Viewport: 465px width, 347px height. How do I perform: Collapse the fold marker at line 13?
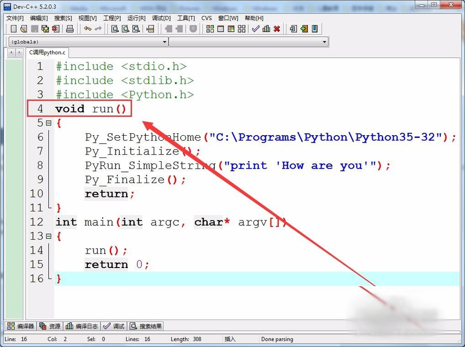49,236
